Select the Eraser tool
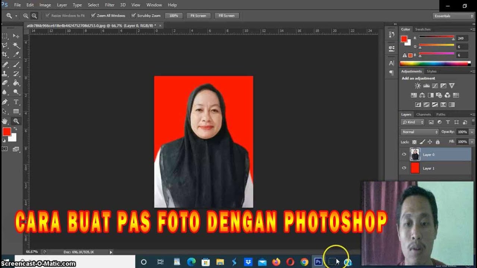This screenshot has height=268, width=477. 5,83
